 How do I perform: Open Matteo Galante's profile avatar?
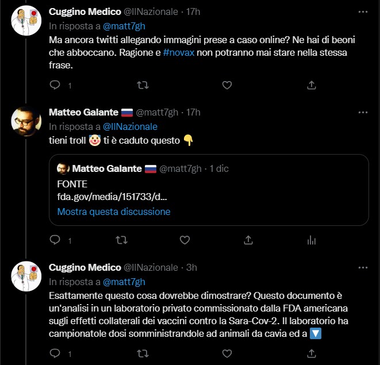(26, 121)
